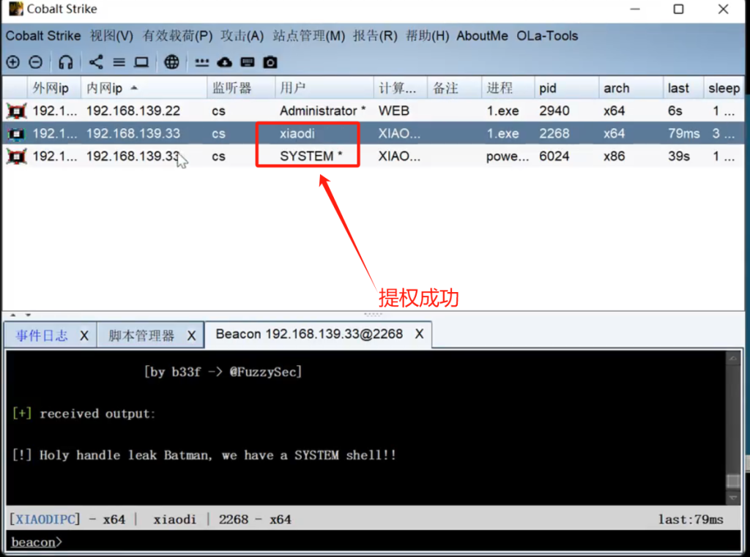Screen dimensions: 750x557
Task: Close the Beacon 192.168.139.33@2268 tab
Action: coord(419,334)
